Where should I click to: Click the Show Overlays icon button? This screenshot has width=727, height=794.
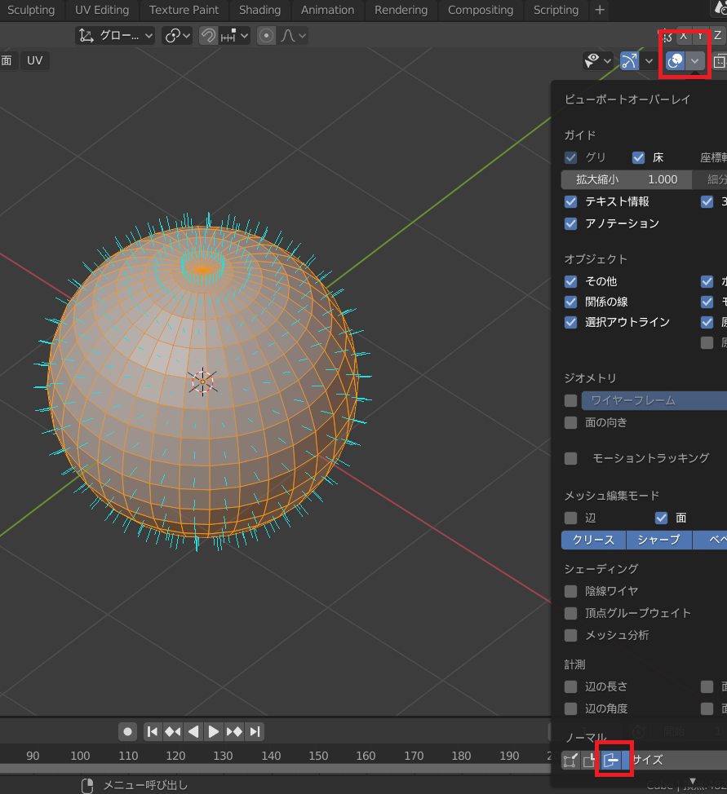pos(676,61)
